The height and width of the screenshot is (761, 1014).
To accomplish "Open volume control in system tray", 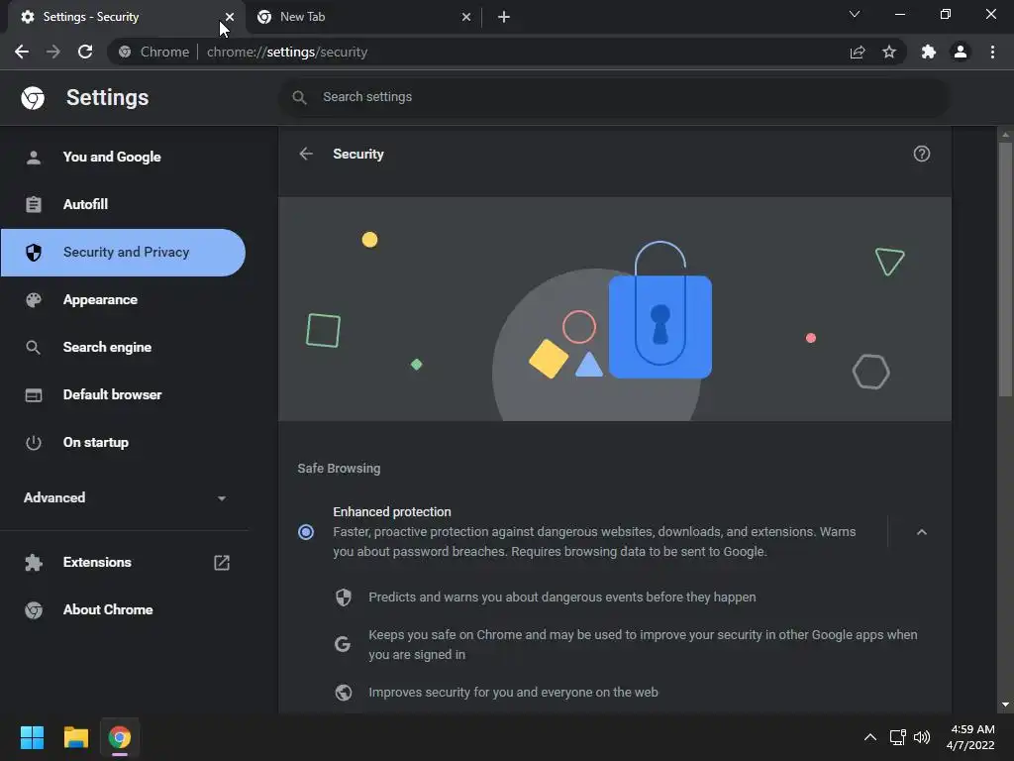I will [922, 737].
